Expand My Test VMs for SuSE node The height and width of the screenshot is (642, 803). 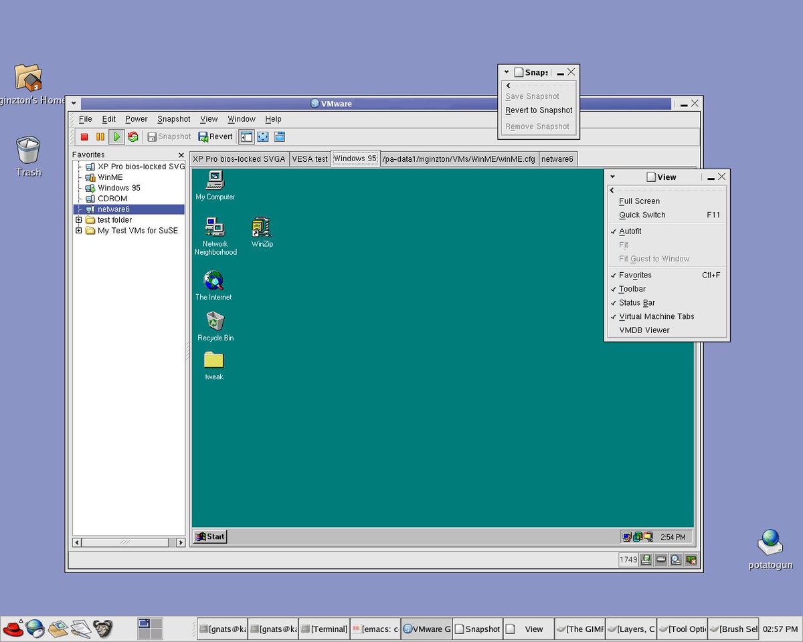click(79, 231)
